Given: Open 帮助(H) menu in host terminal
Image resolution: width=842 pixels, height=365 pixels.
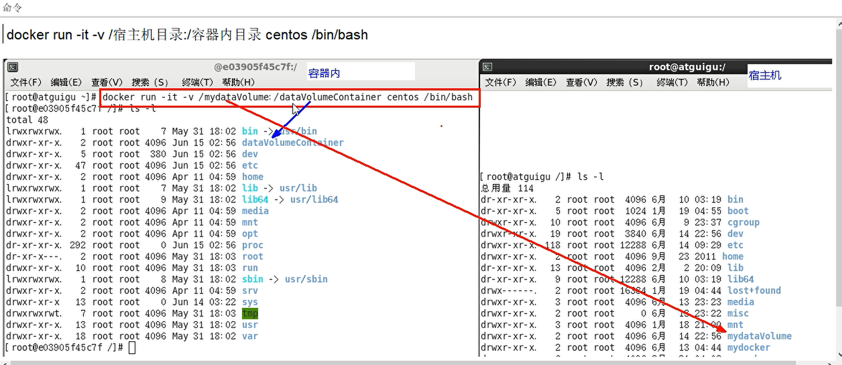Looking at the screenshot, I should pyautogui.click(x=713, y=82).
